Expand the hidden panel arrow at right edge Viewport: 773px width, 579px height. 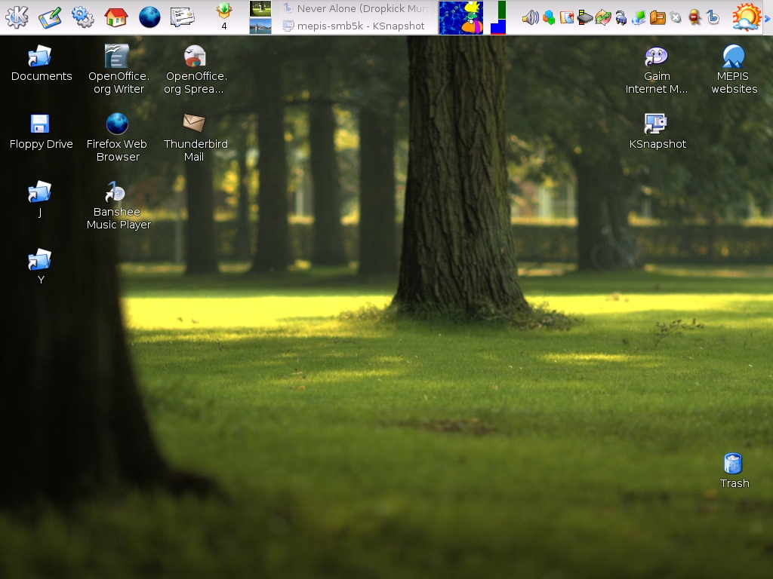pyautogui.click(x=768, y=18)
